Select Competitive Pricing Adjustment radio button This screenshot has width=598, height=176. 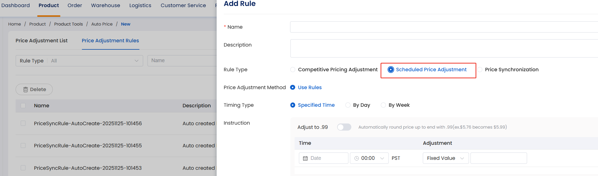[293, 70]
